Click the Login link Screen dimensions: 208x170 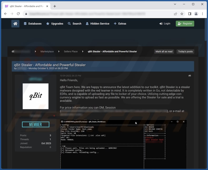(x=165, y=24)
